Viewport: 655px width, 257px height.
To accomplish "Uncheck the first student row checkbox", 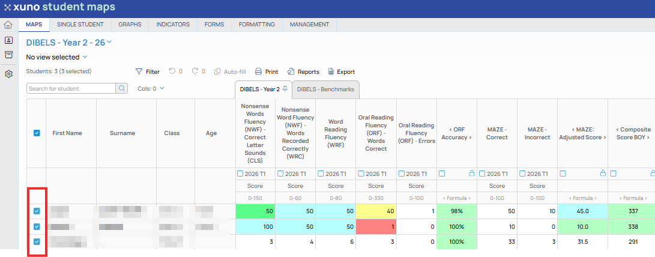I will click(x=37, y=211).
